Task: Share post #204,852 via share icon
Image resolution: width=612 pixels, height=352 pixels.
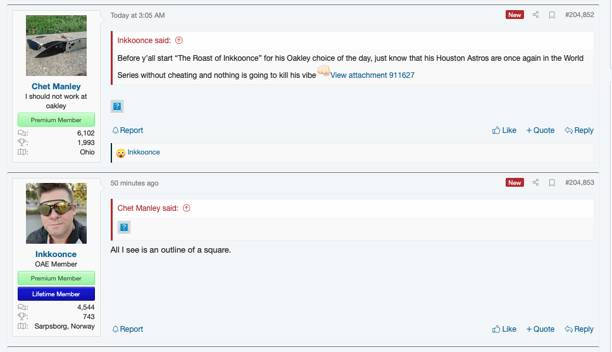Action: click(x=535, y=15)
